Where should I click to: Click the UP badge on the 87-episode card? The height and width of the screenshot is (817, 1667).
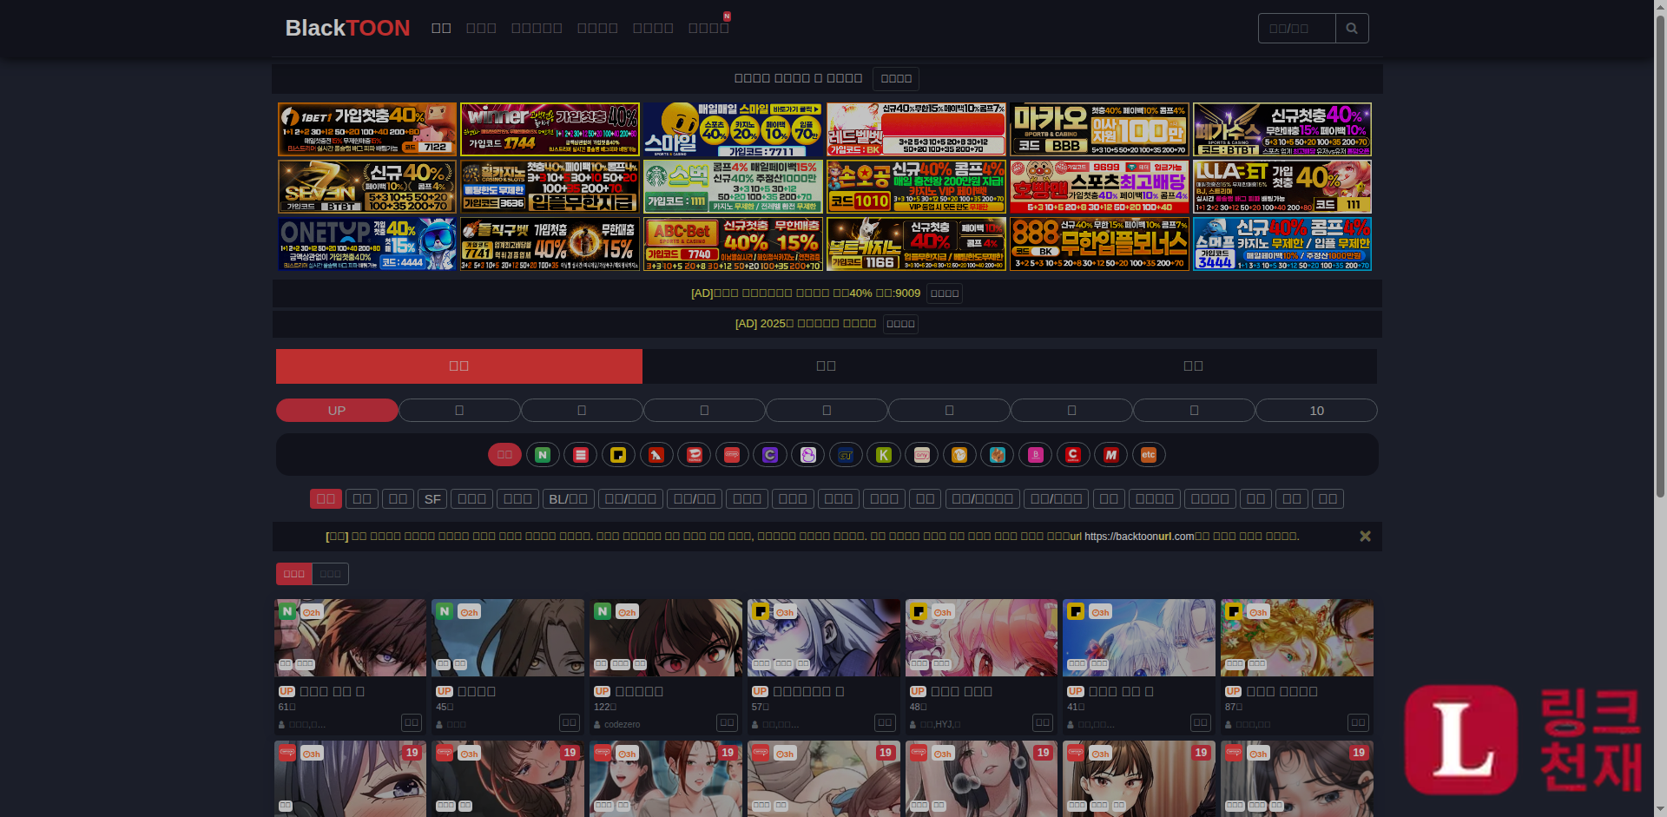pyautogui.click(x=1234, y=692)
